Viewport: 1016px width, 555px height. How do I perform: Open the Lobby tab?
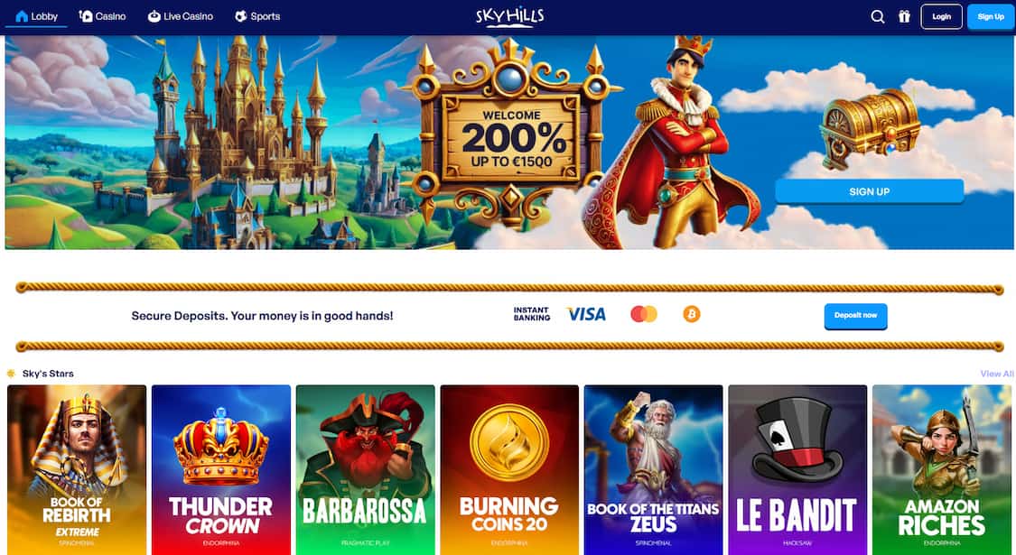pos(36,16)
